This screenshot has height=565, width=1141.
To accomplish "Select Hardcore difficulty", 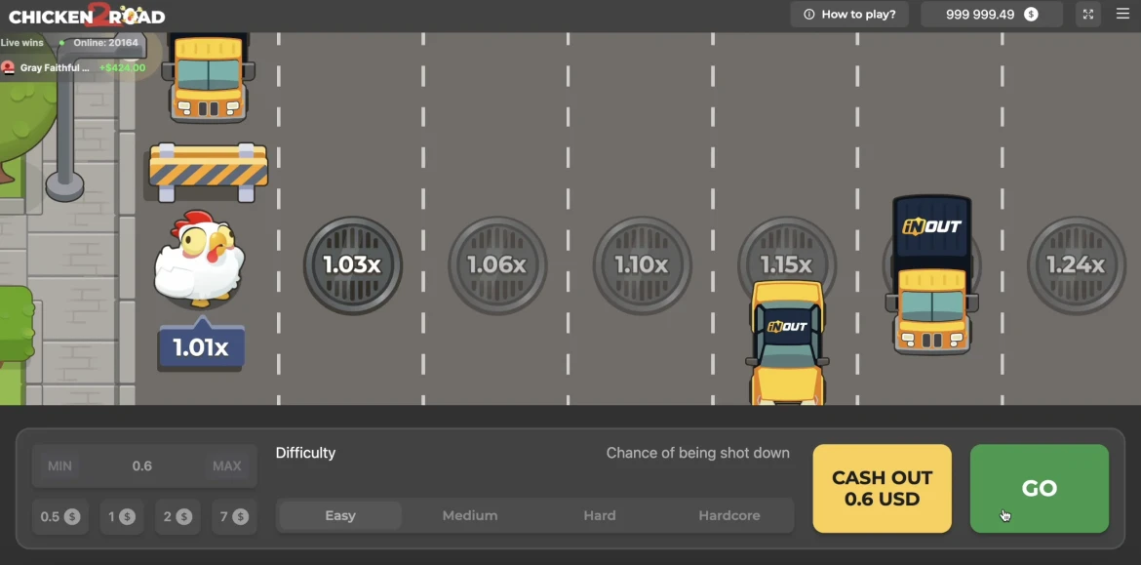I will click(x=729, y=515).
